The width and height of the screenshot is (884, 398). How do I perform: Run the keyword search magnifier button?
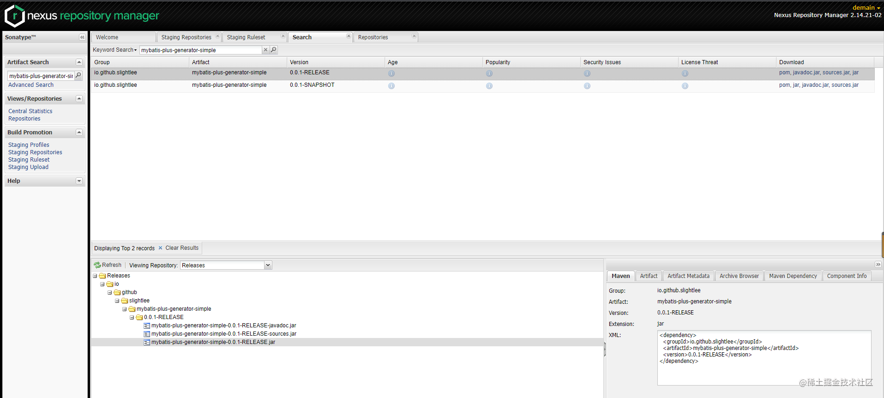coord(274,50)
